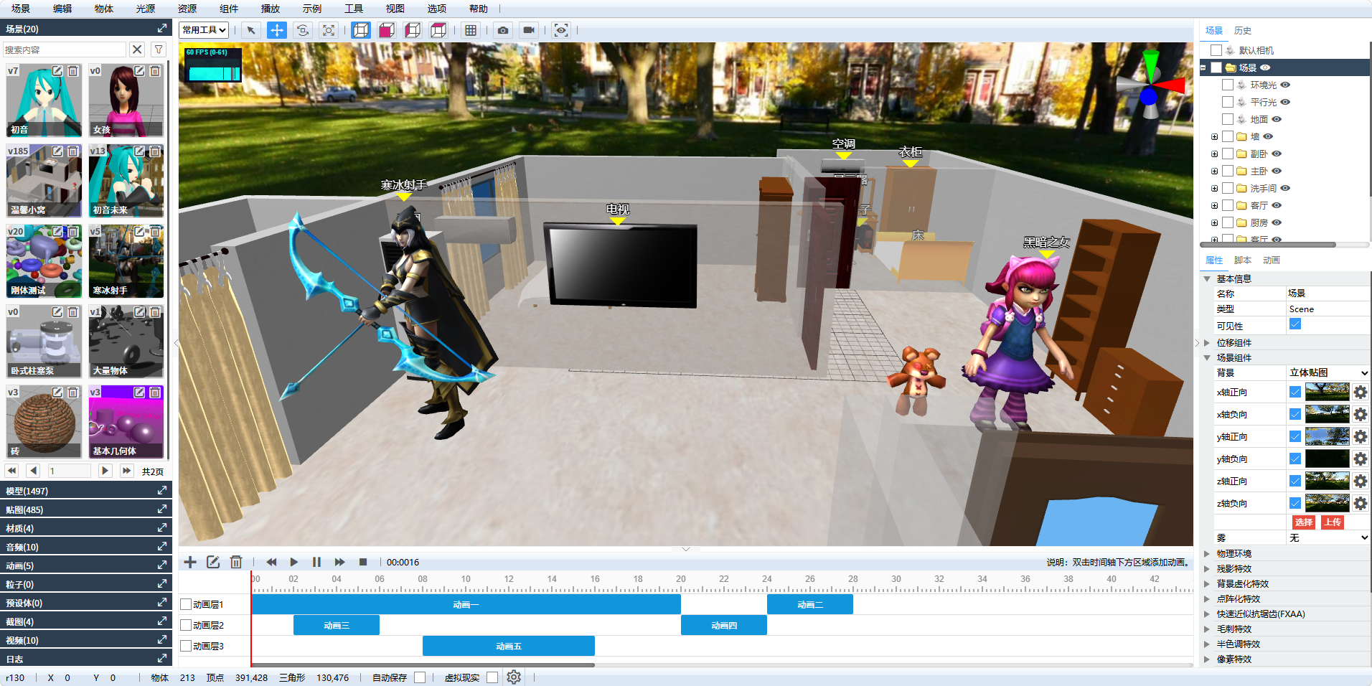
Task: Select the arrow pointer tool
Action: click(x=251, y=30)
